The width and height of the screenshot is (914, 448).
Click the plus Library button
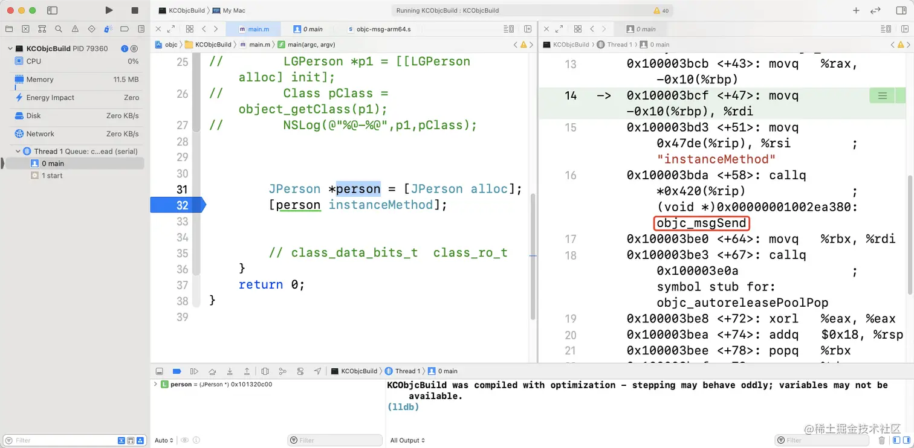pyautogui.click(x=856, y=10)
